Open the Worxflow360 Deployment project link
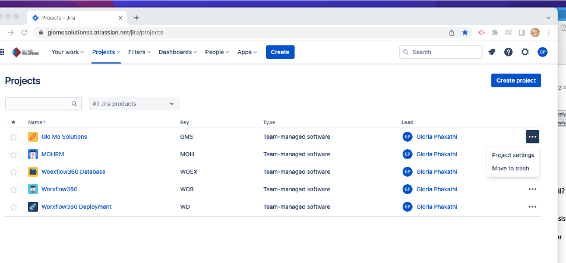 pyautogui.click(x=76, y=207)
